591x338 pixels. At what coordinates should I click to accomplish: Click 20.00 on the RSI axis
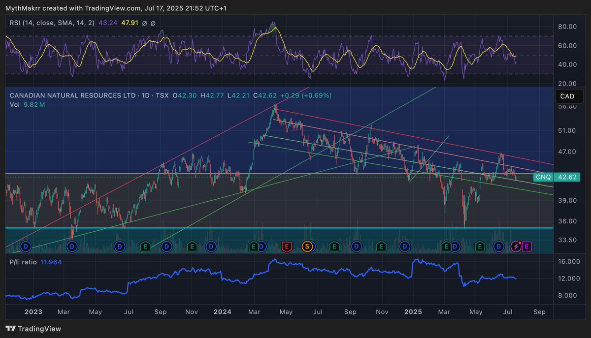[x=566, y=83]
